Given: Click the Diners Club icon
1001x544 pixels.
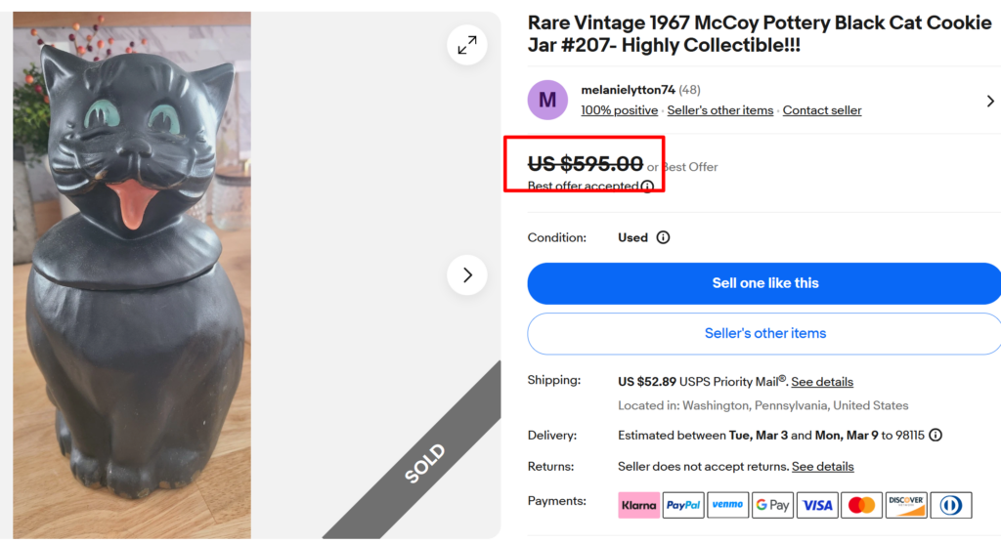Looking at the screenshot, I should (x=951, y=505).
